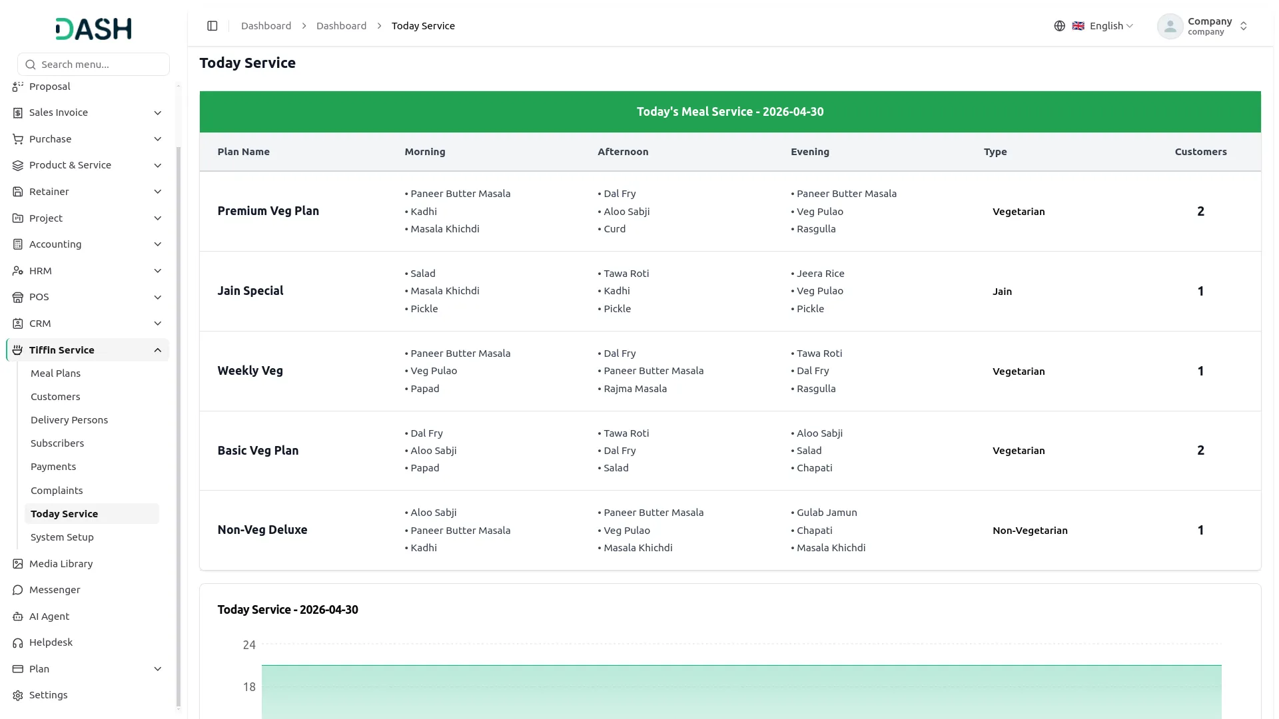Click the Customers column header
Screen dimensions: 1279x719
1200,152
